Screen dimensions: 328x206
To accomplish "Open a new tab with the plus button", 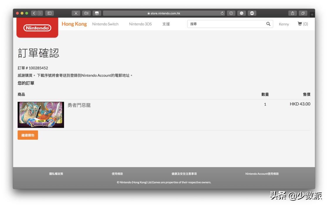I will click(x=312, y=14).
